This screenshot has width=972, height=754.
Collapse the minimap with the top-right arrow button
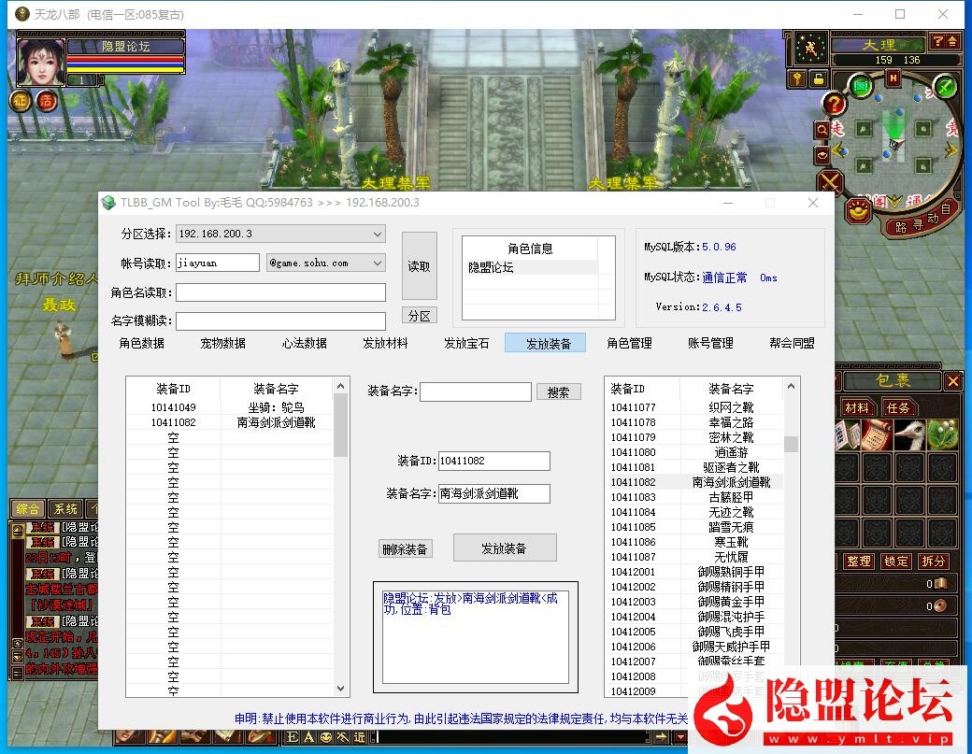click(x=951, y=42)
